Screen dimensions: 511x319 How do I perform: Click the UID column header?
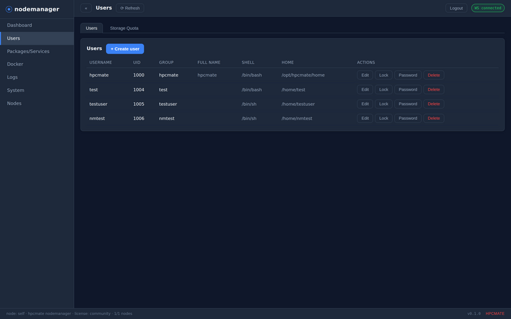point(137,63)
